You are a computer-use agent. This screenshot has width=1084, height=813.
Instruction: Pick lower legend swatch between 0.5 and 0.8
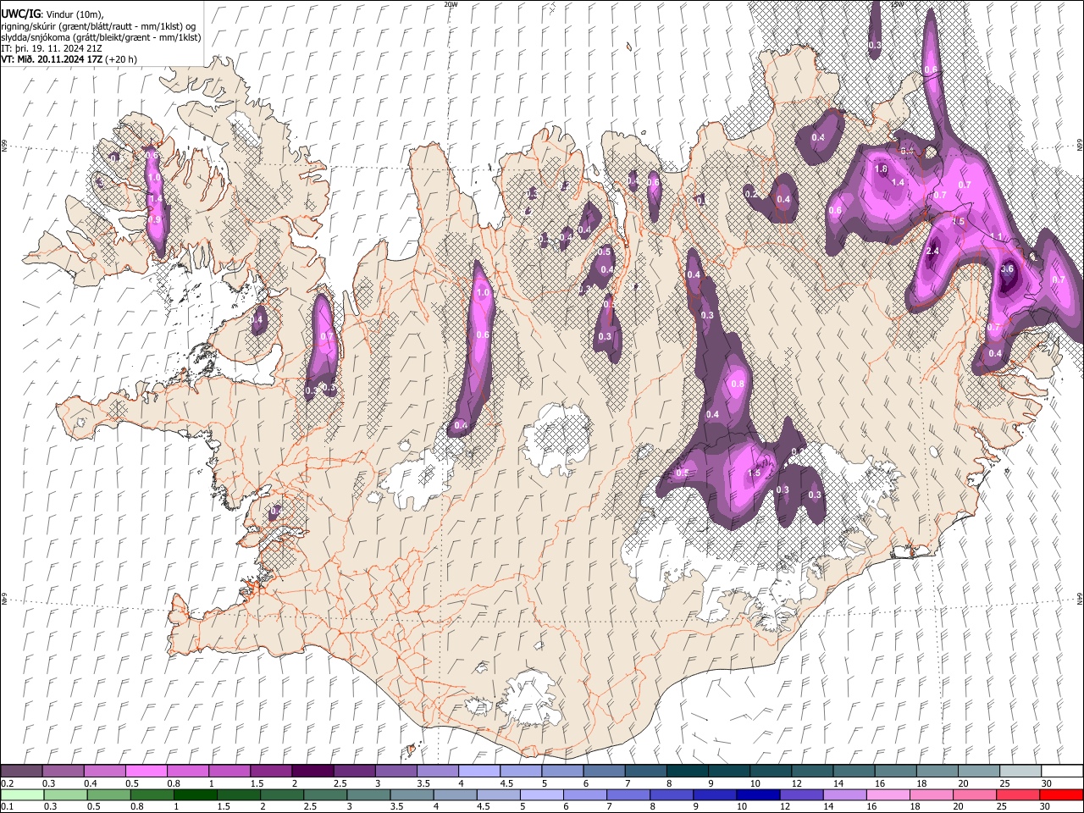[x=108, y=794]
